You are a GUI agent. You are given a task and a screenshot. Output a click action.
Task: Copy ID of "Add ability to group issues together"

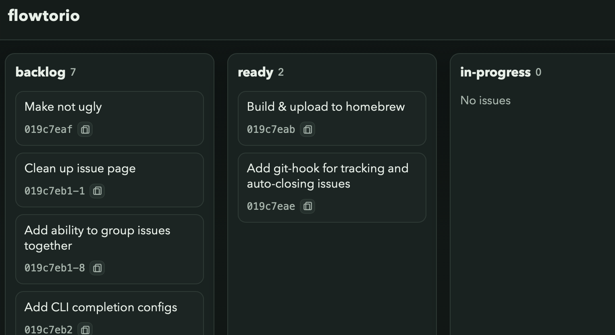pyautogui.click(x=97, y=268)
